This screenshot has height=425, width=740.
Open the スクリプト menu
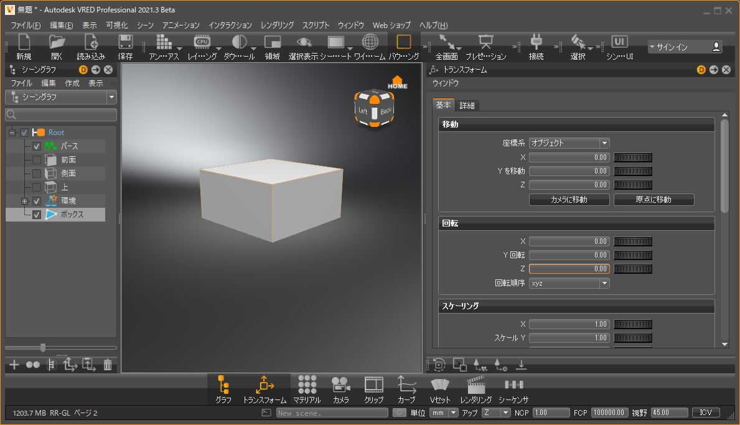pos(316,25)
